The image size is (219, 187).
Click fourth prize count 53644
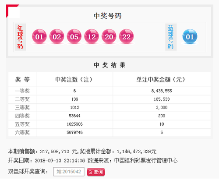[74, 116]
